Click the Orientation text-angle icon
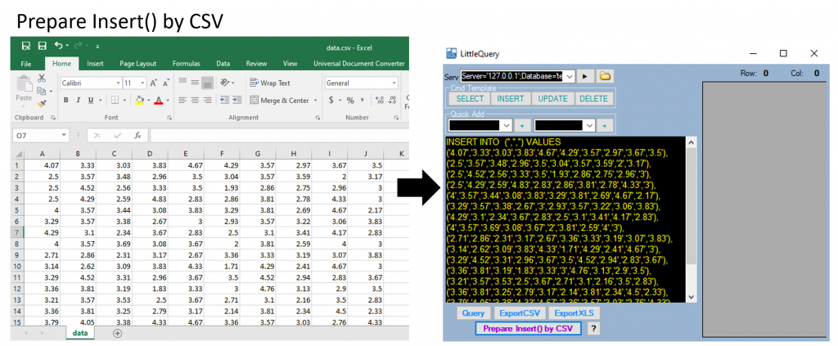The image size is (838, 346). pyautogui.click(x=225, y=83)
